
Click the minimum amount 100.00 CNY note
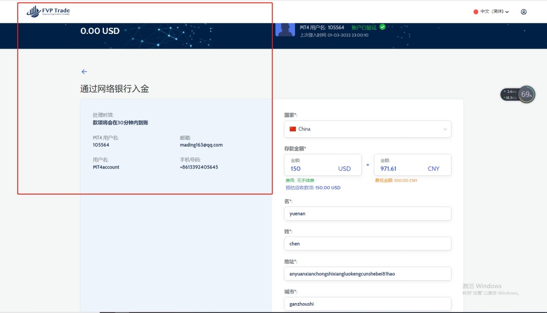(396, 180)
